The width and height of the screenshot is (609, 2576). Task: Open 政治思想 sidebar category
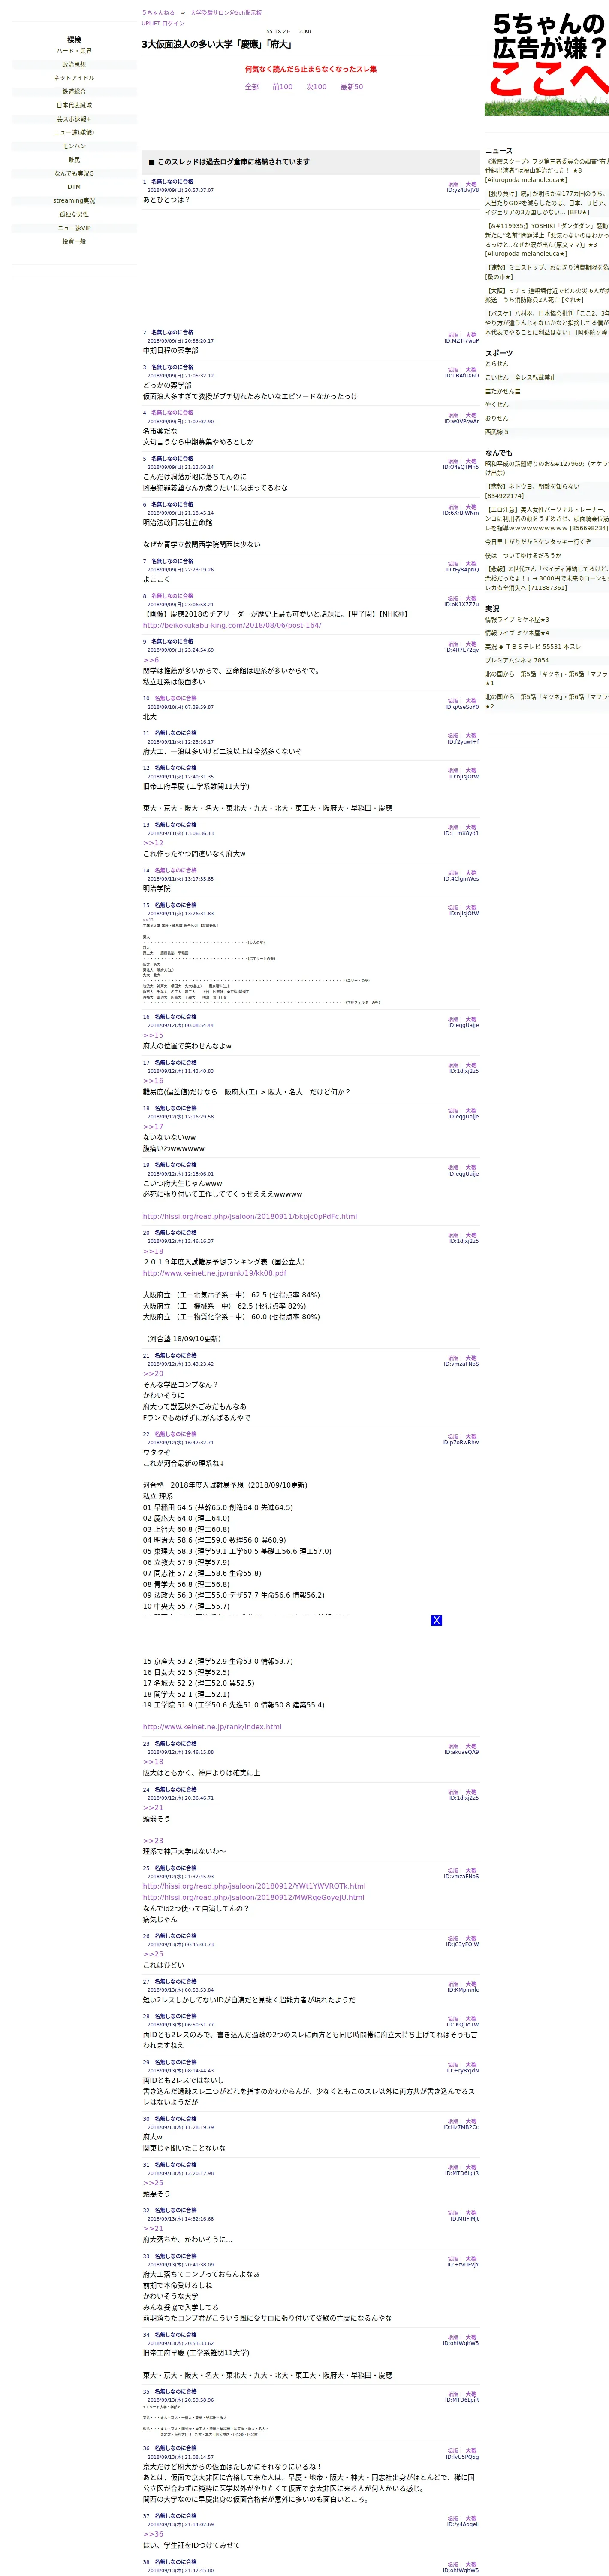(74, 64)
